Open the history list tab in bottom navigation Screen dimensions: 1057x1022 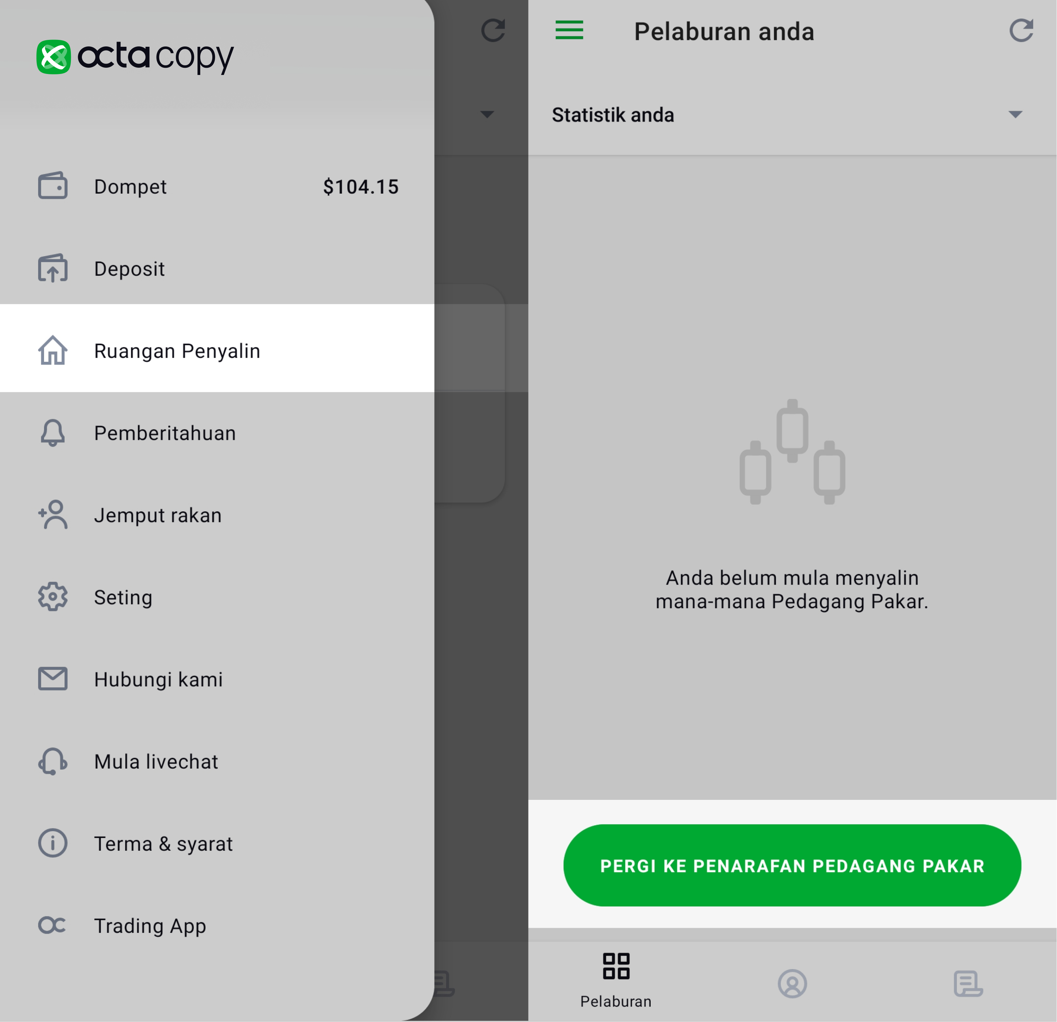[x=968, y=984]
